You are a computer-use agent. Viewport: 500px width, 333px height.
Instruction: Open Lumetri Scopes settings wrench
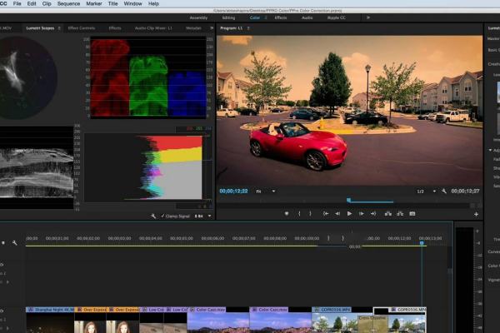[x=153, y=216]
